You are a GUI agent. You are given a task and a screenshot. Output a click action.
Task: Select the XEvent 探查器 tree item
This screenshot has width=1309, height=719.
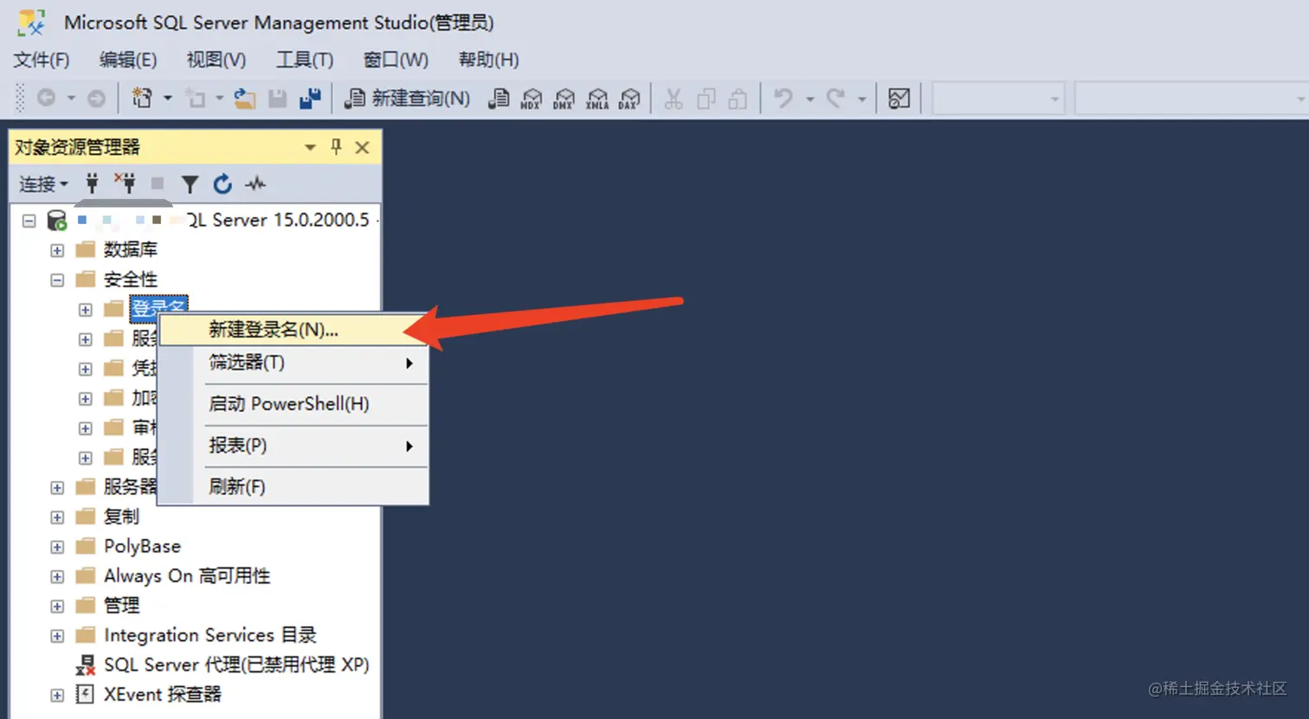pos(163,695)
